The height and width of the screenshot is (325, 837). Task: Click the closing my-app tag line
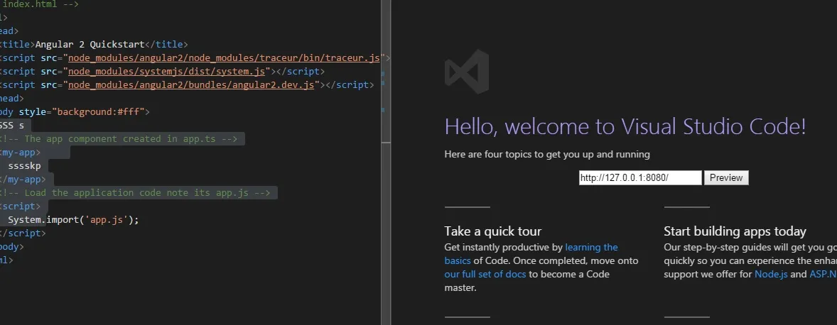click(x=22, y=179)
